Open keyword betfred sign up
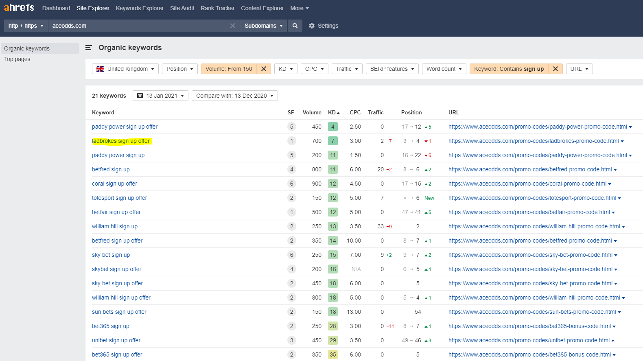Screen dimensions: 643x361 [x=111, y=169]
